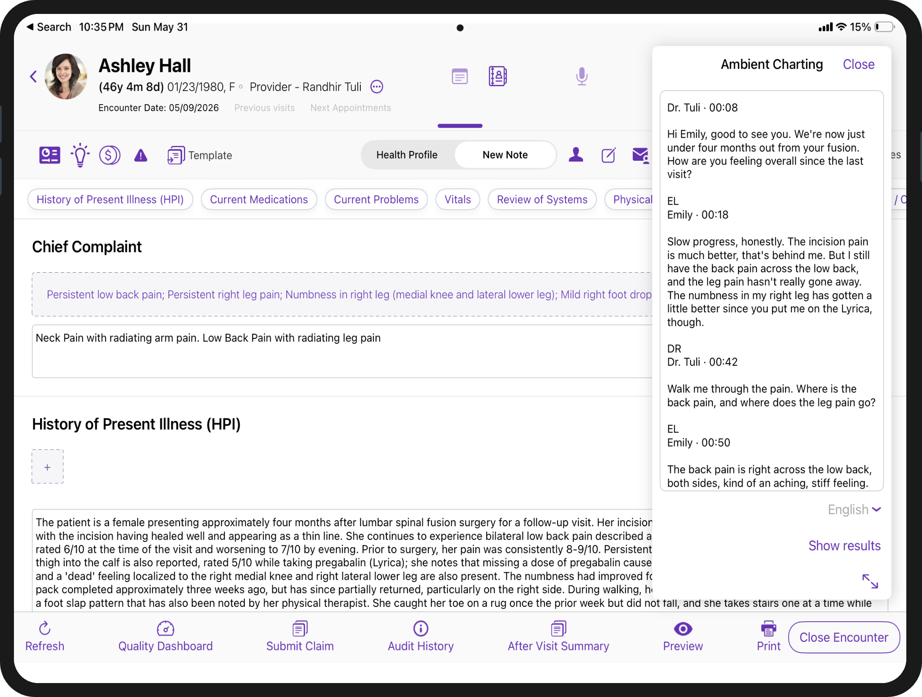Open Ashley Hall's profile photo

click(66, 76)
